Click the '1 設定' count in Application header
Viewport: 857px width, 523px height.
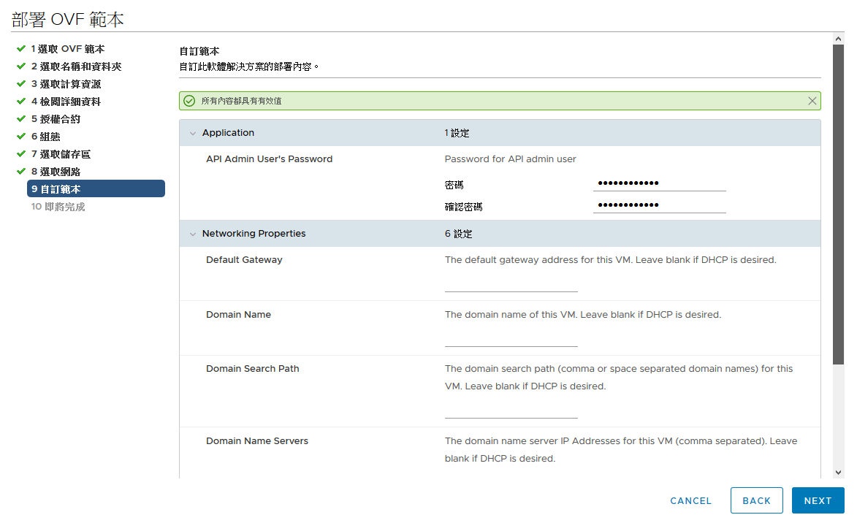457,134
